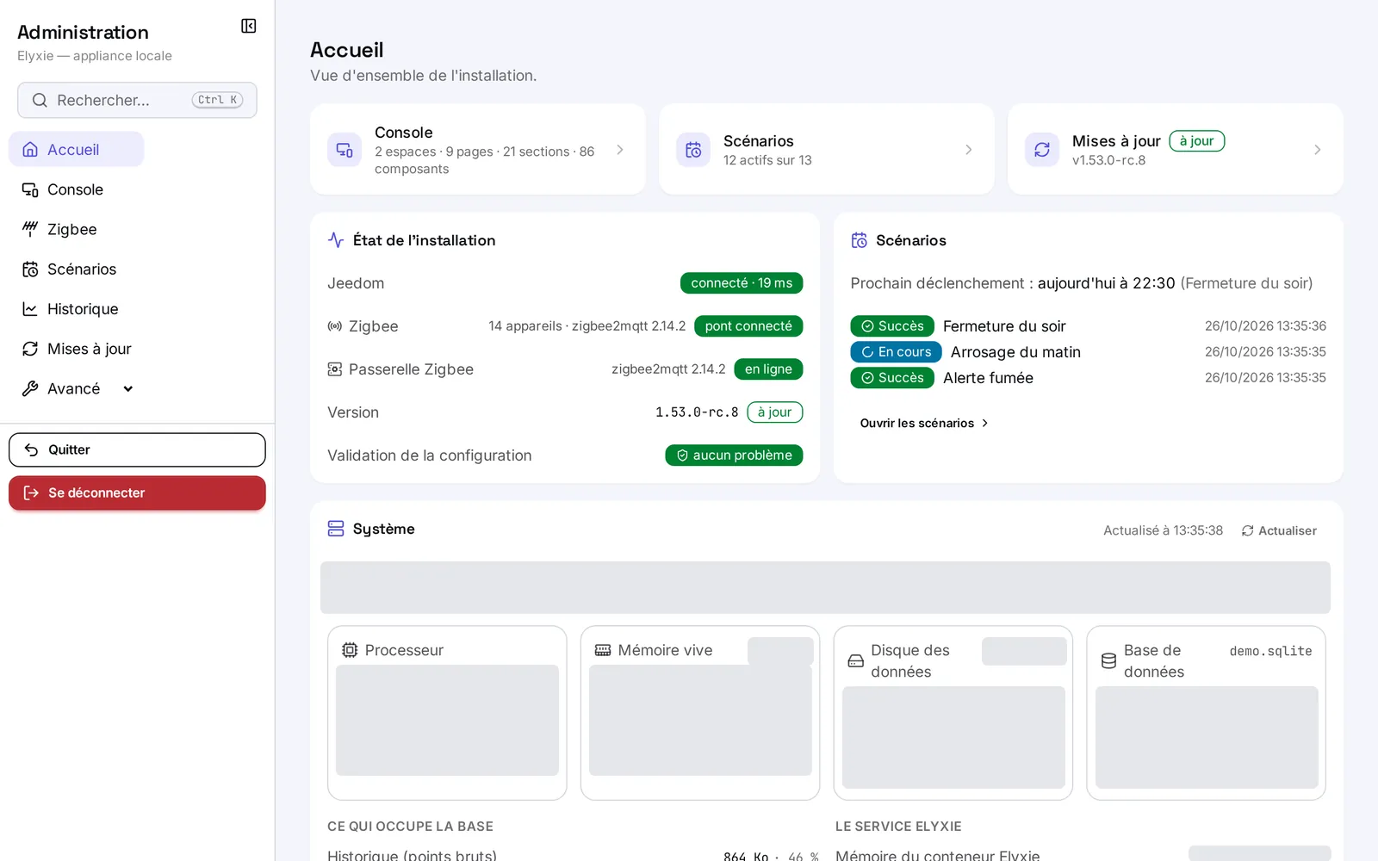Click the Actualisé à 13:35:38 timestamp
The width and height of the screenshot is (1378, 861).
point(1163,530)
